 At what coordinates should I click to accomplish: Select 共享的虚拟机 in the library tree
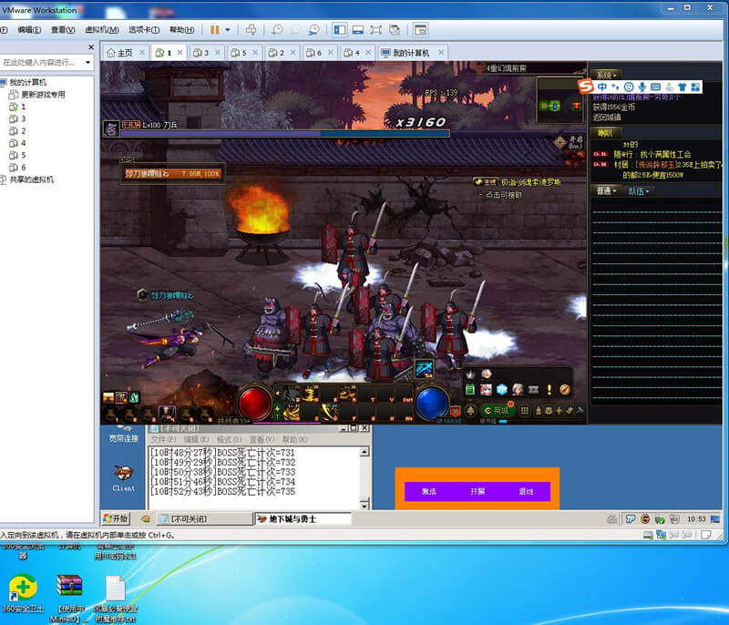click(x=32, y=179)
